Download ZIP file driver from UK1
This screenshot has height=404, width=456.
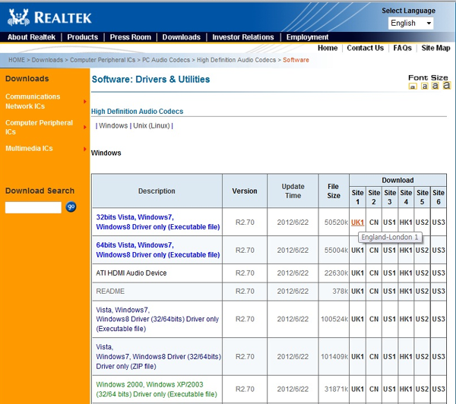click(x=357, y=357)
